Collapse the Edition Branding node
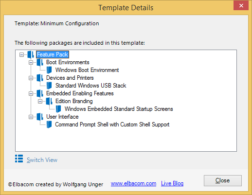 click(40, 101)
